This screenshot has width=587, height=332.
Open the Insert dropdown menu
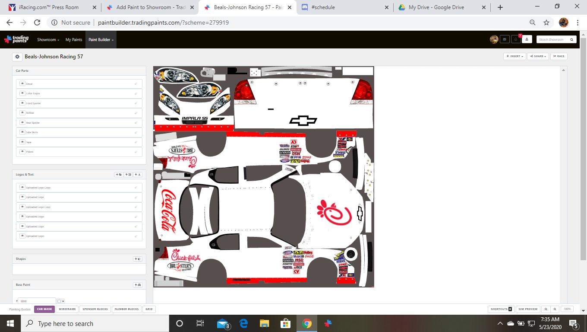pos(514,56)
